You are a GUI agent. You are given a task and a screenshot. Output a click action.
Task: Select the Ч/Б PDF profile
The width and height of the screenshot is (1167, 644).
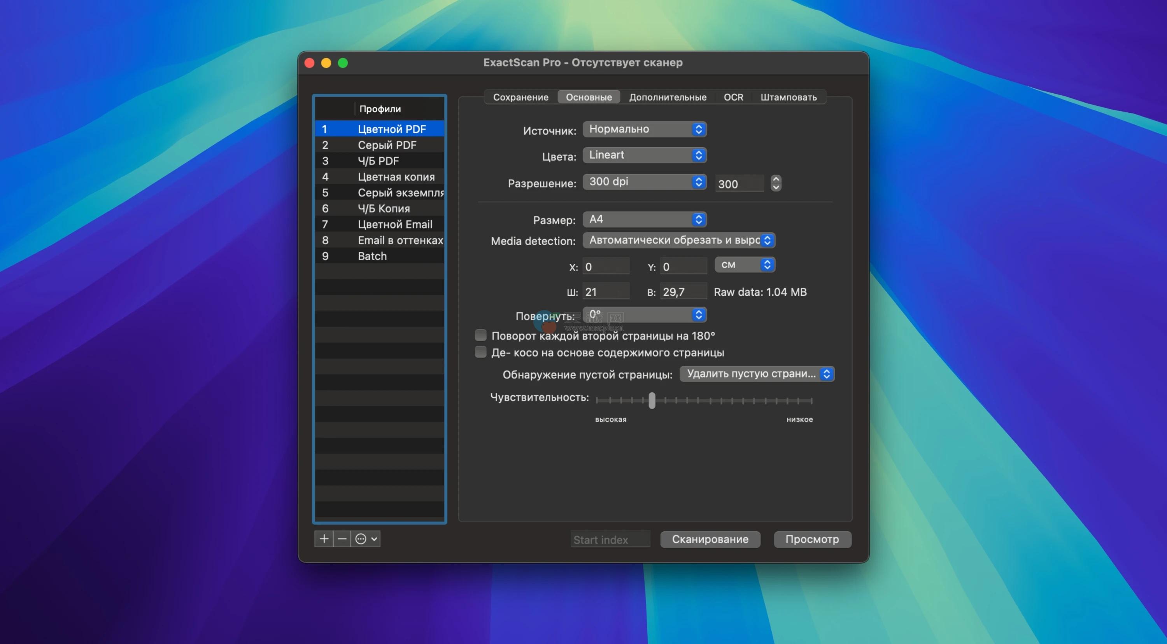point(378,161)
